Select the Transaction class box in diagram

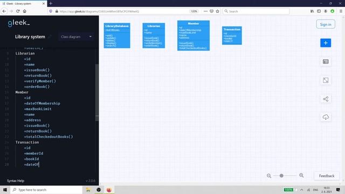(232, 36)
